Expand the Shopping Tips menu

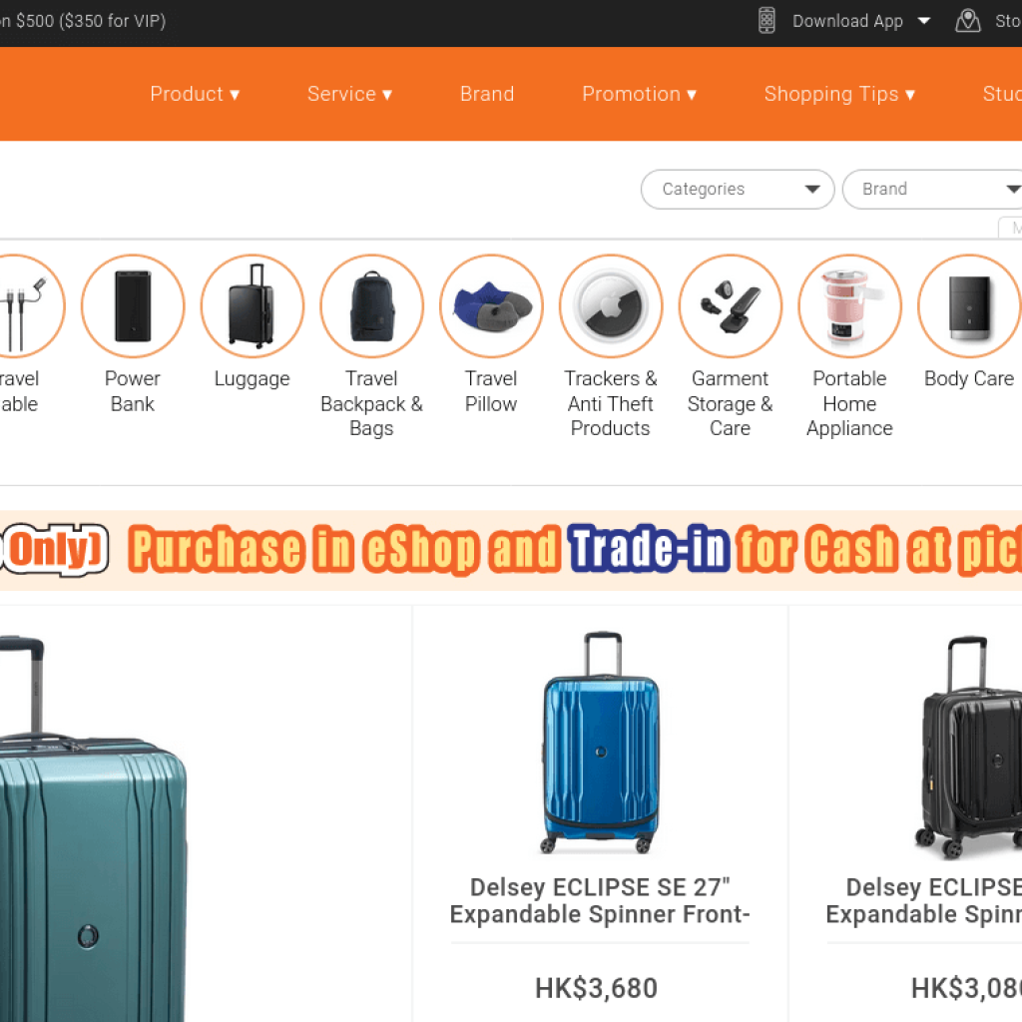pyautogui.click(x=839, y=94)
